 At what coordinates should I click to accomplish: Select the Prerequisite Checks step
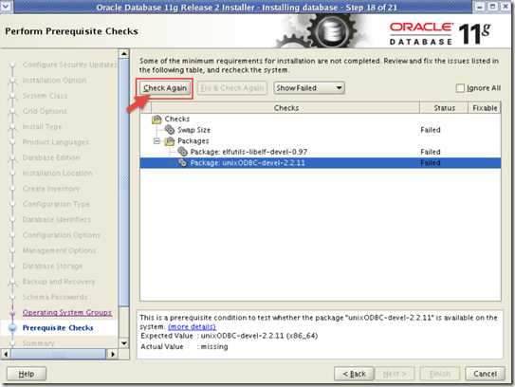point(58,328)
